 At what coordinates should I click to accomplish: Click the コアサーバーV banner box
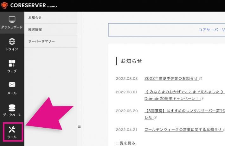pyautogui.click(x=167, y=30)
